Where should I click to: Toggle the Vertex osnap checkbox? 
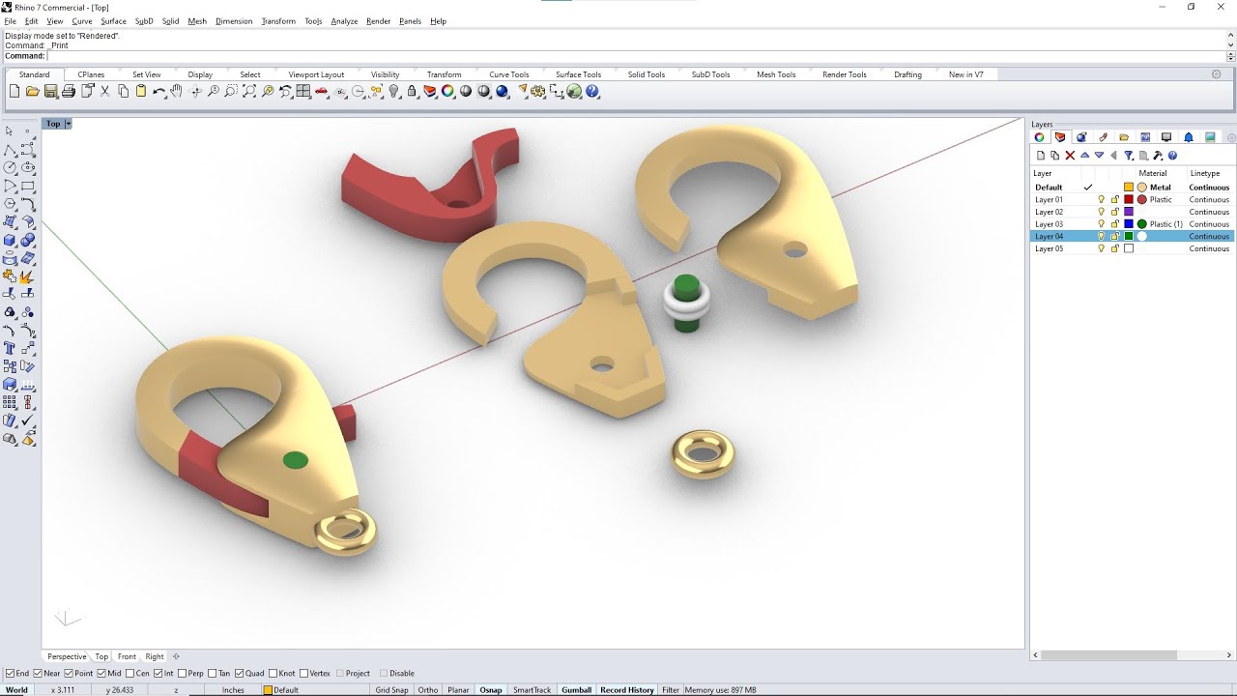(303, 674)
